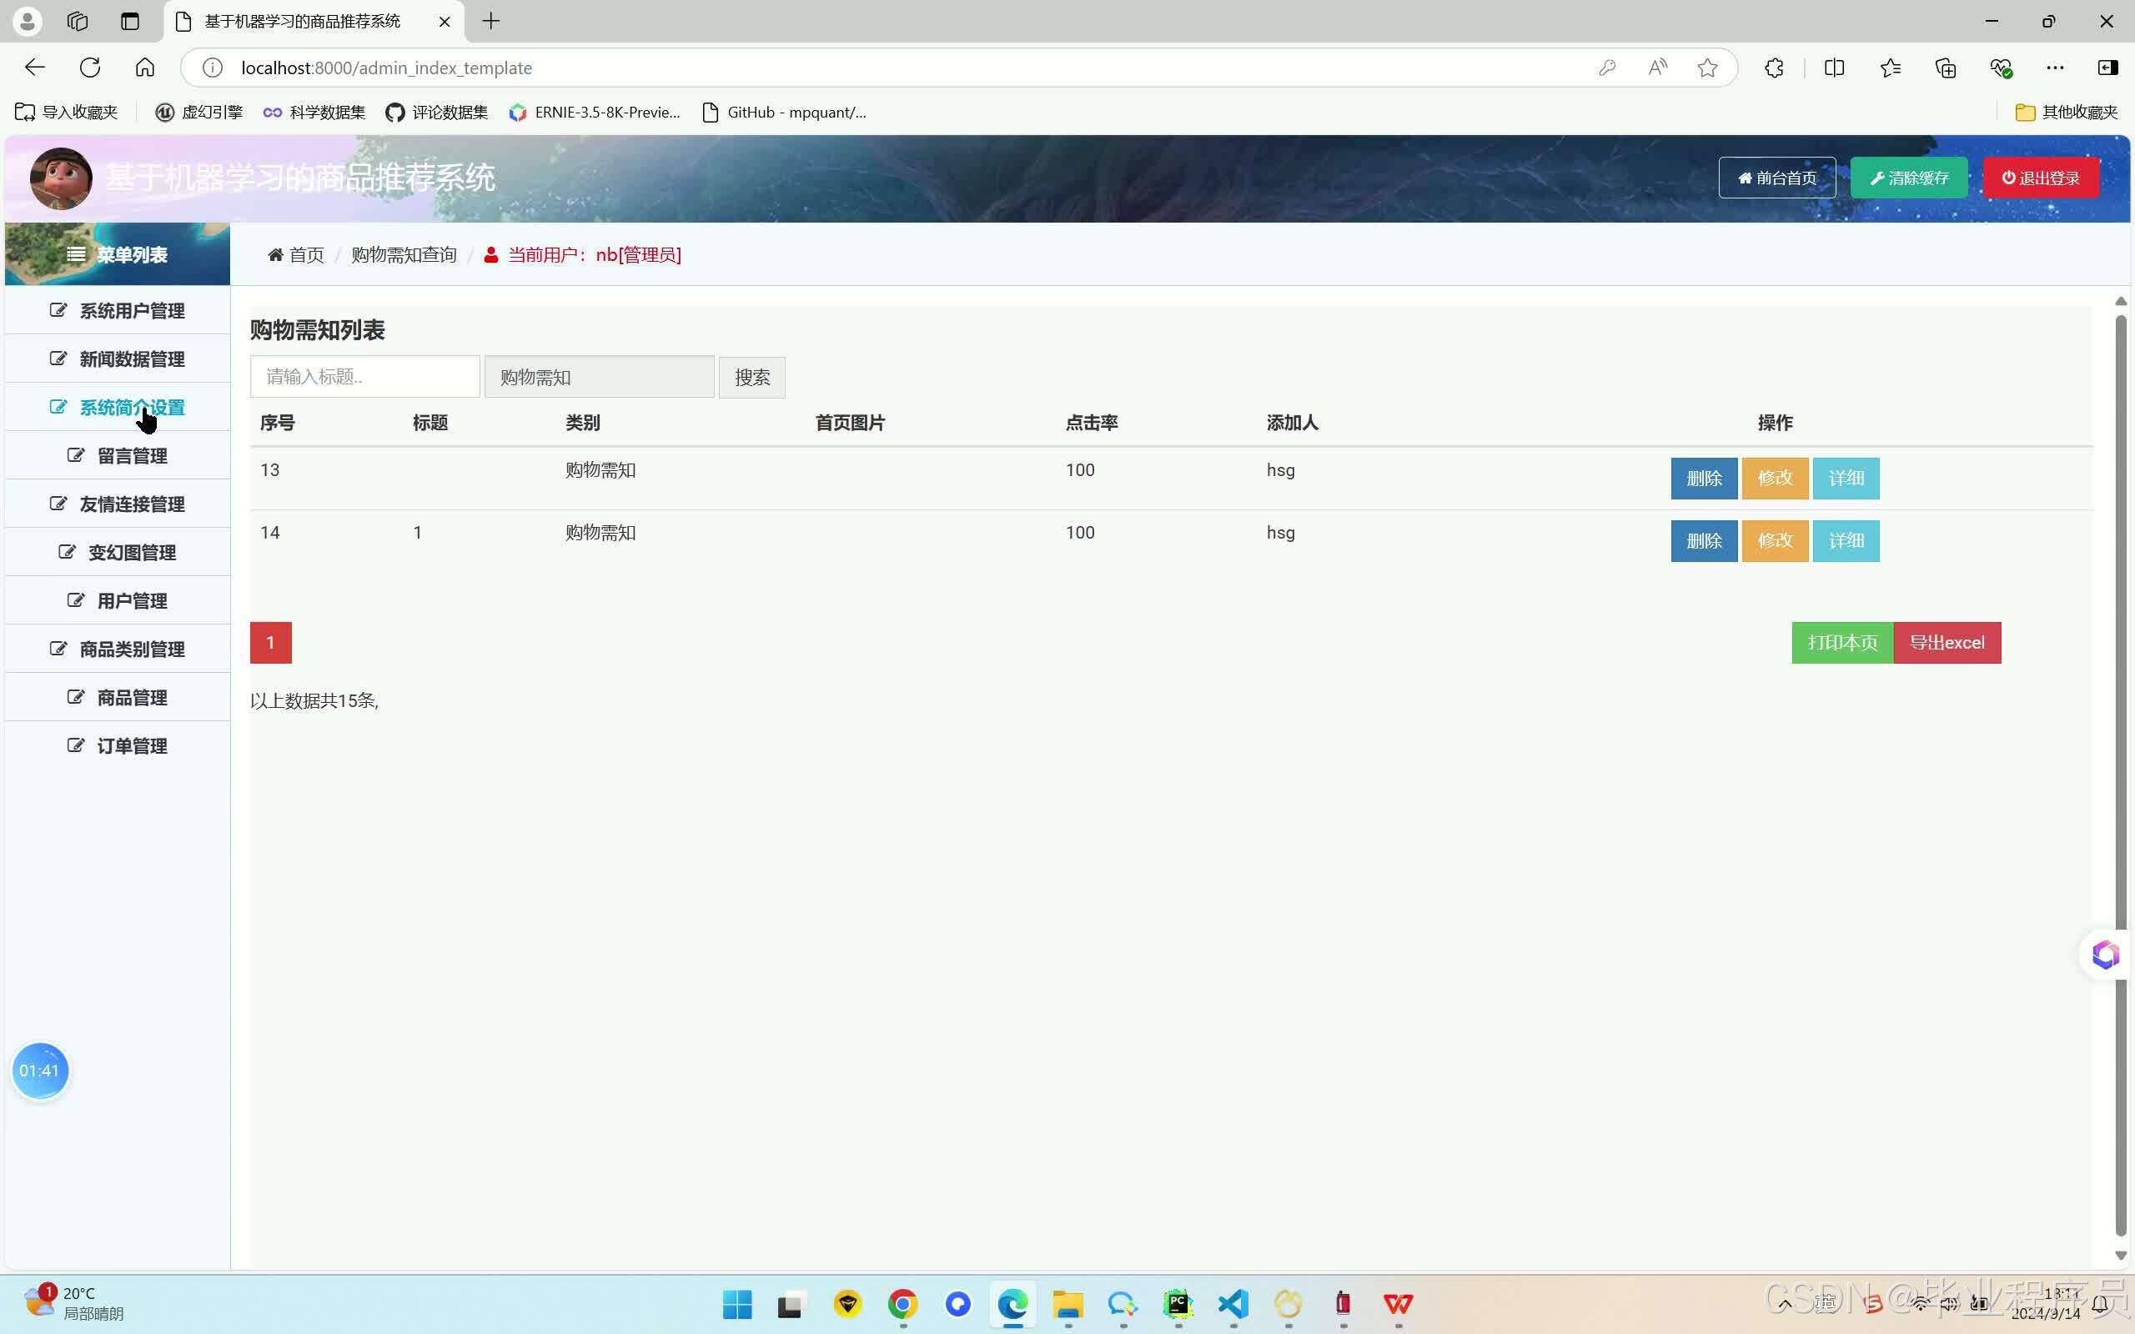This screenshot has width=2135, height=1334.
Task: Open the Edge settings ellipsis menu
Action: click(2055, 68)
